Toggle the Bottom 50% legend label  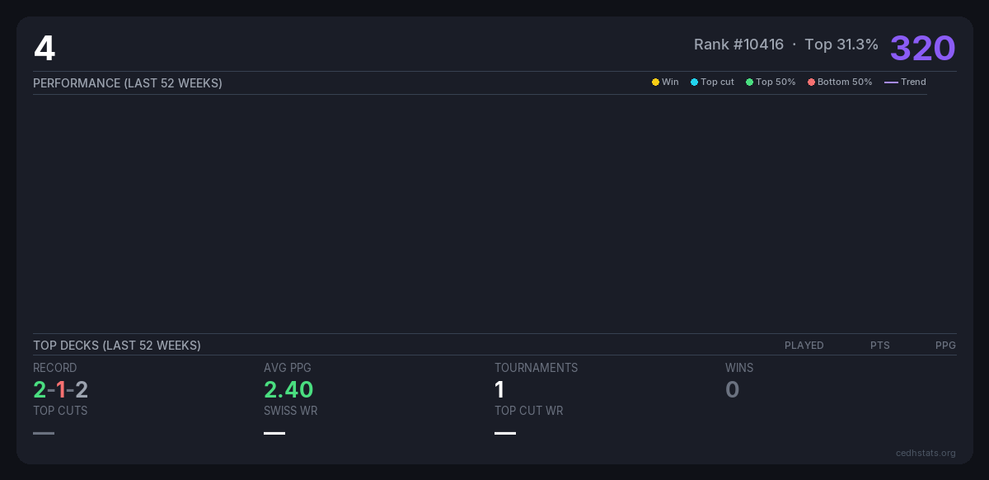pos(845,82)
